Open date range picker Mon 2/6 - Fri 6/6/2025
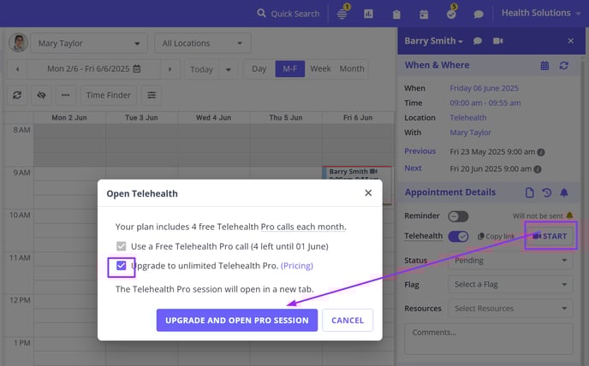589x366 pixels. [94, 69]
